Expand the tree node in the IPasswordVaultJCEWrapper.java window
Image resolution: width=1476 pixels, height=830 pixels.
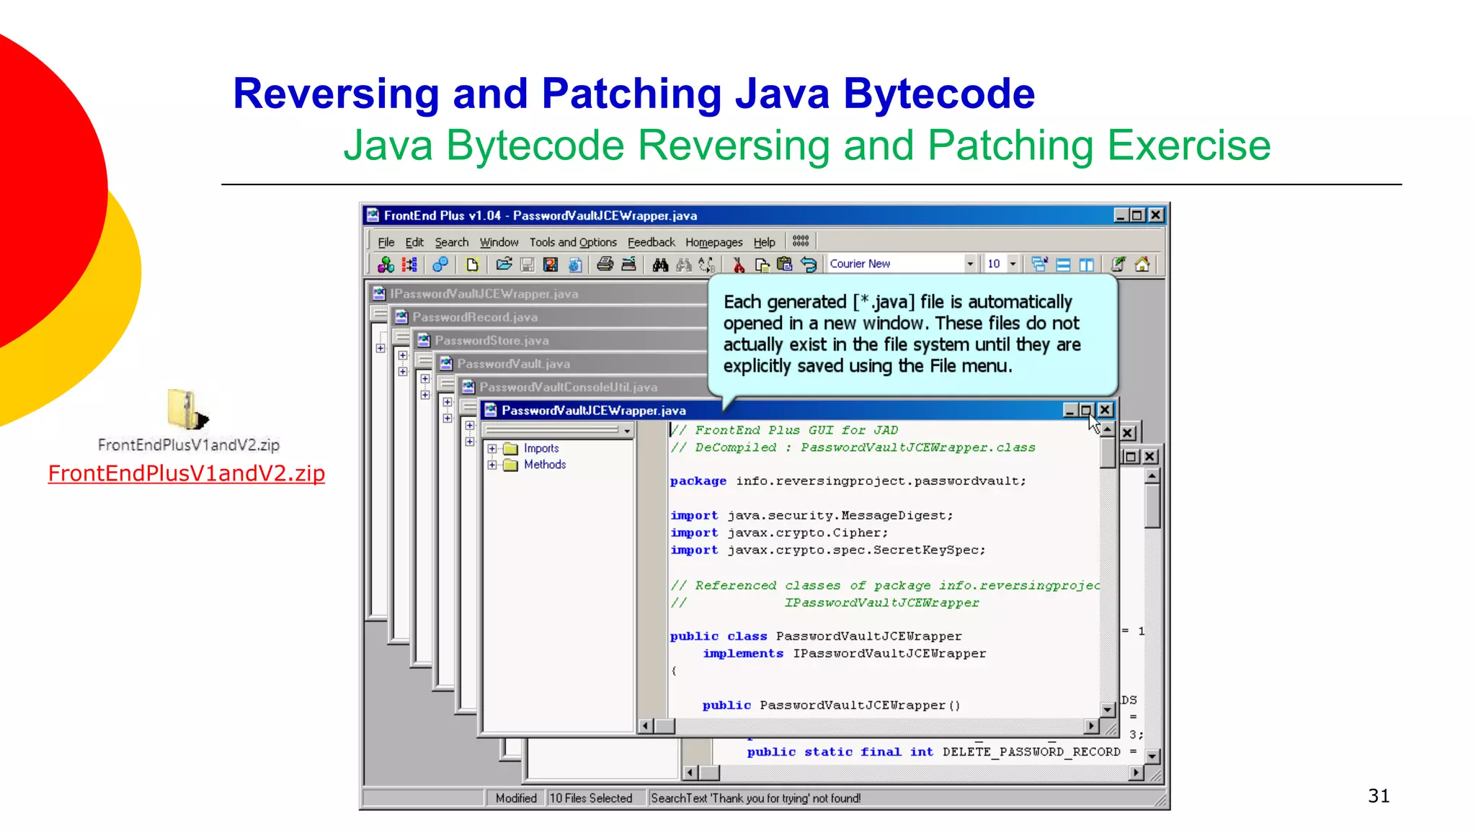coord(380,348)
